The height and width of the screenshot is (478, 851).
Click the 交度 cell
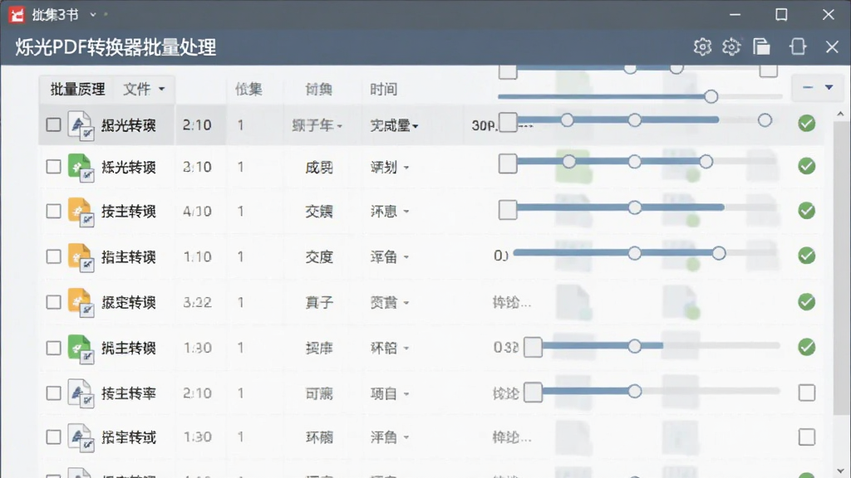318,257
